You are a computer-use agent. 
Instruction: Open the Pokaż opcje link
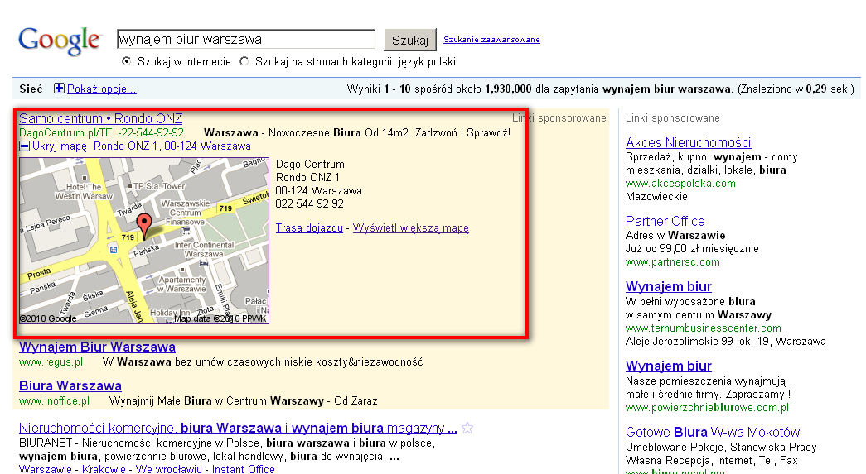tap(102, 89)
